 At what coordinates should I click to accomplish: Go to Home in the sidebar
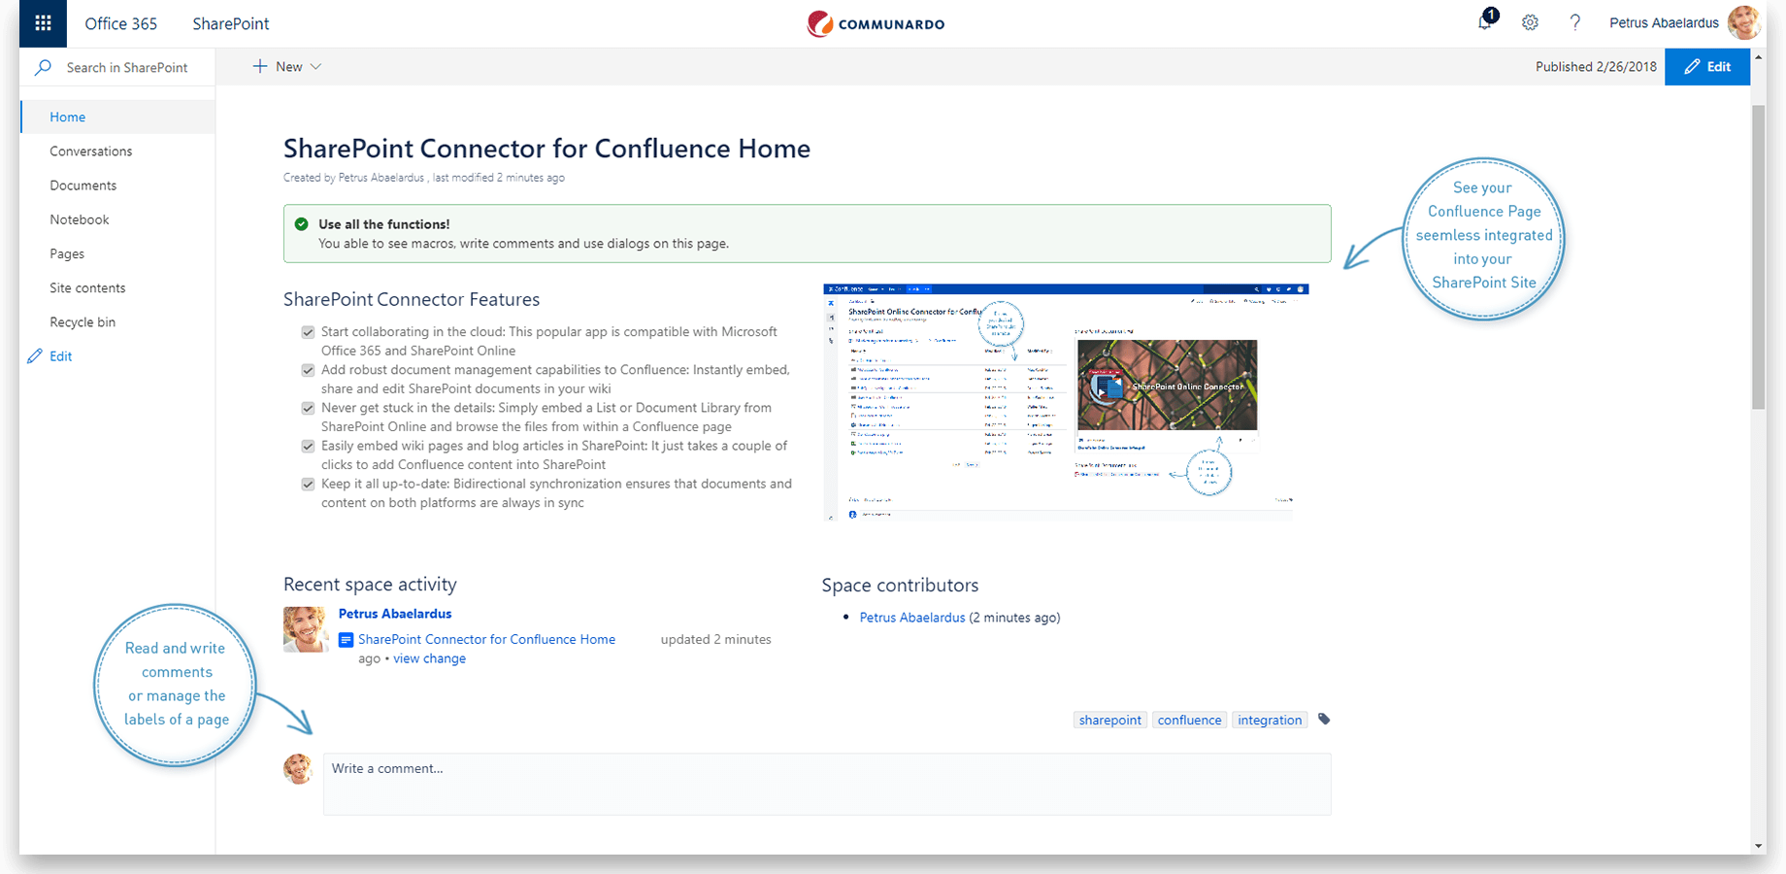pos(117,117)
